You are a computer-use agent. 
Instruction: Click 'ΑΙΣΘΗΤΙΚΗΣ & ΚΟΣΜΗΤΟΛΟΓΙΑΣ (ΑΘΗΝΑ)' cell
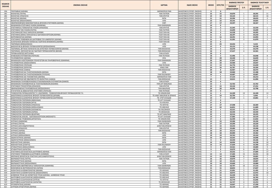pos(80,170)
